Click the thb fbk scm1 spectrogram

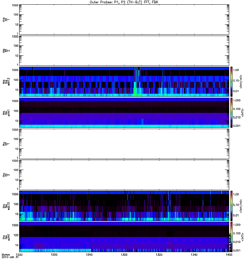pyautogui.click(x=124, y=113)
